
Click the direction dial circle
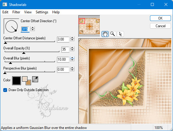point(11,26)
